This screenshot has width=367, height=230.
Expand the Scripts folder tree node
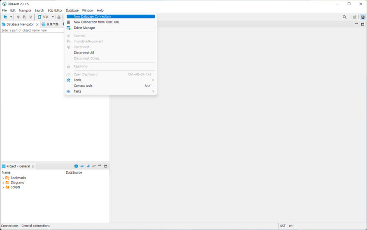3,188
